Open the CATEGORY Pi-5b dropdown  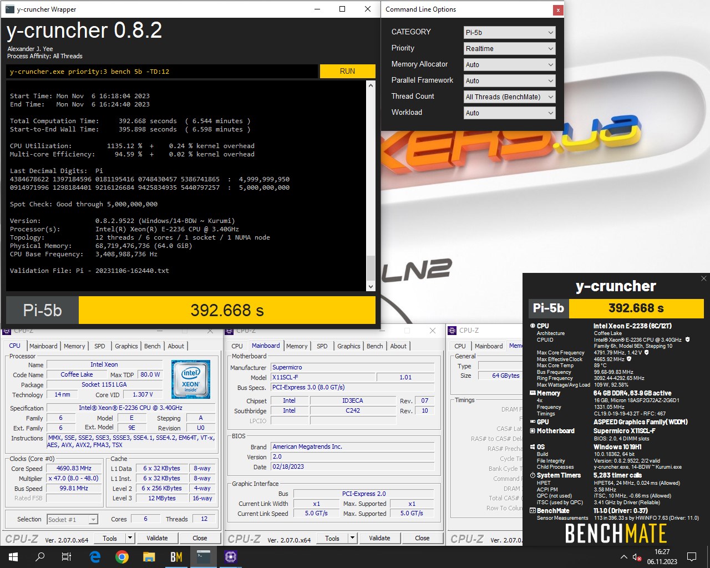(509, 32)
